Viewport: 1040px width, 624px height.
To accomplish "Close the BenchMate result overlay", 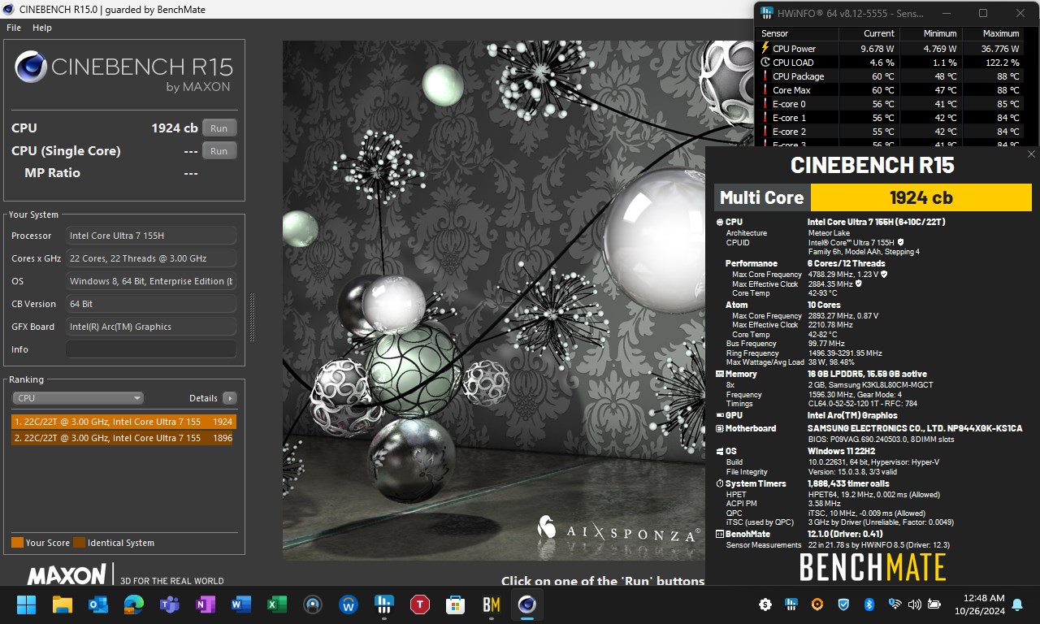I will 1031,154.
